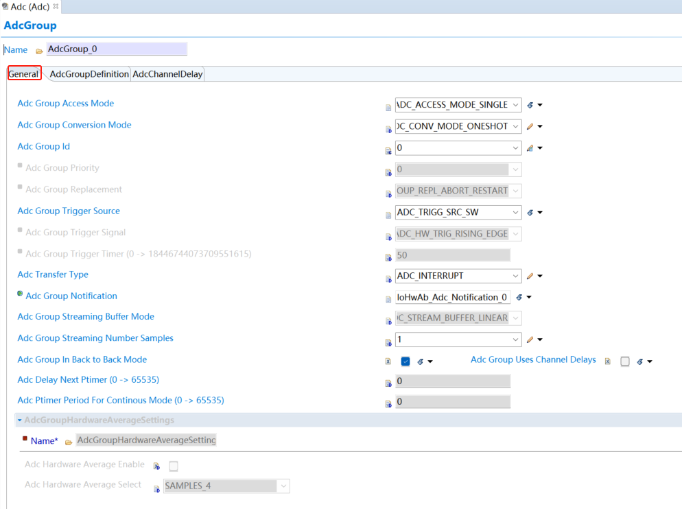The height and width of the screenshot is (509, 682).
Task: Enable Adc Group Uses Channel Delays checkbox
Action: click(x=625, y=362)
